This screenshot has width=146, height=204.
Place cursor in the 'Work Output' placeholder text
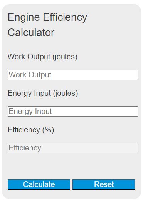[30, 75]
